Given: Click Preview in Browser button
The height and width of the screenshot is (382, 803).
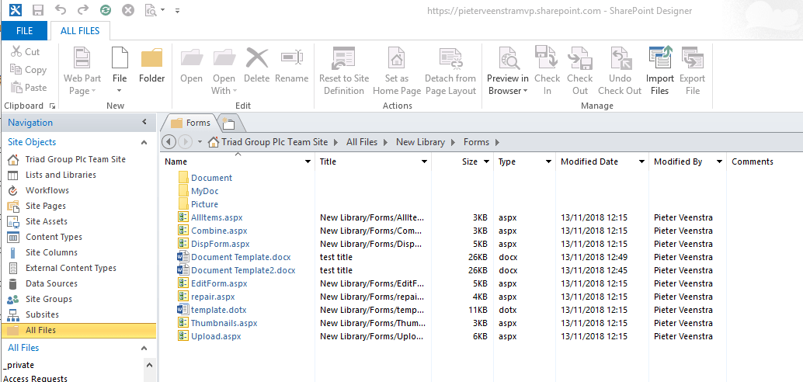Looking at the screenshot, I should 508,71.
